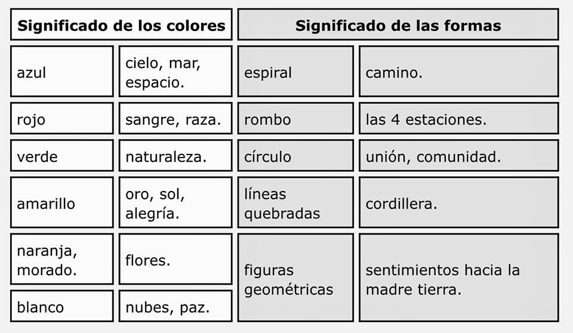The image size is (573, 333).
Task: Select the 'líneas quebradas' cell
Action: point(295,202)
